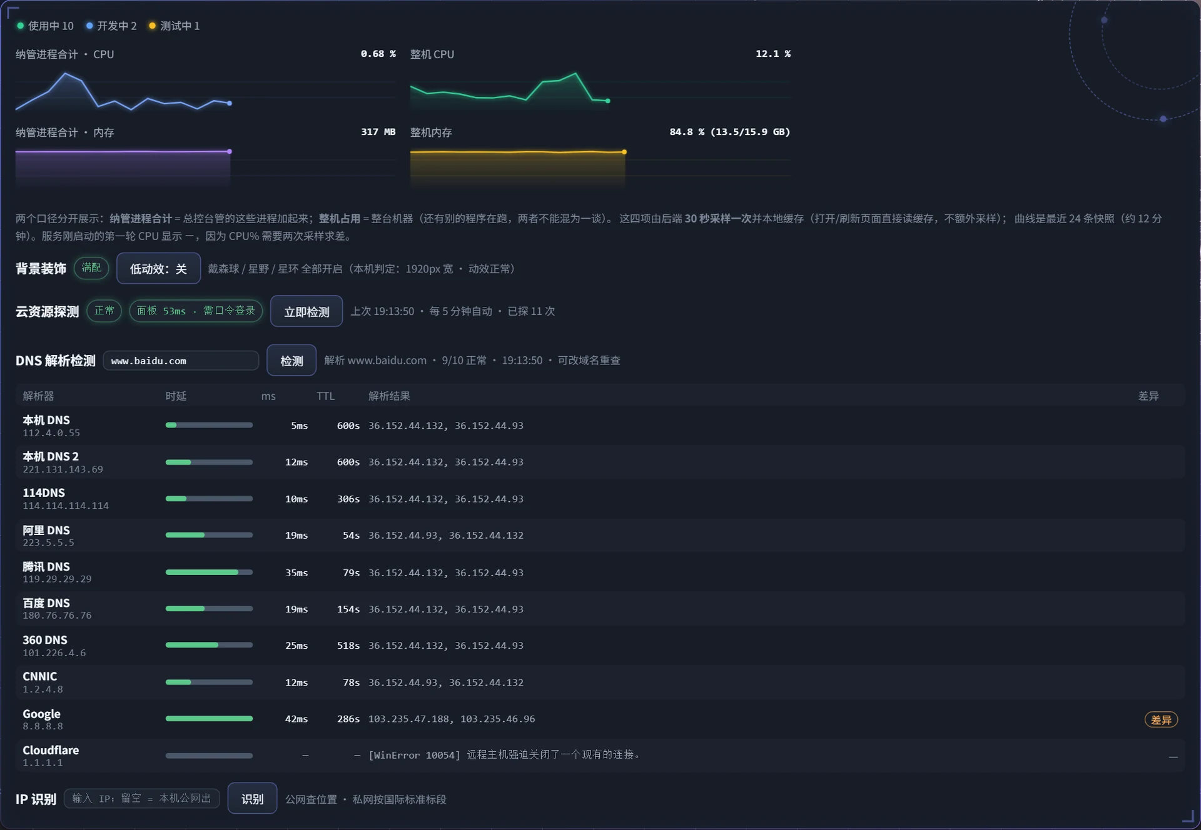Click the 使用中 10 legend dot
1201x830 pixels.
(x=21, y=26)
